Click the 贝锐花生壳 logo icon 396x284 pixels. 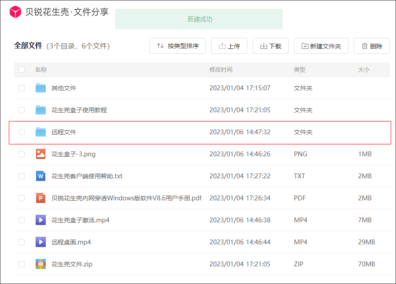click(x=15, y=12)
